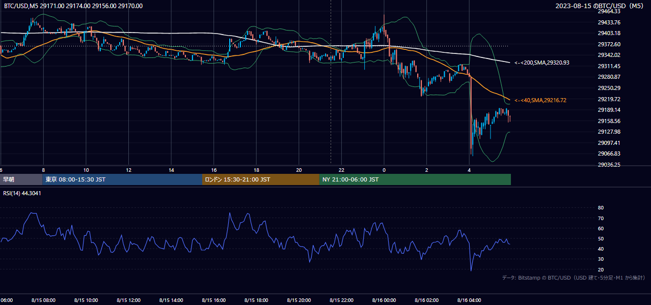Click the Bitstamp data source note
Image resolution: width=651 pixels, height=305 pixels.
tap(574, 278)
